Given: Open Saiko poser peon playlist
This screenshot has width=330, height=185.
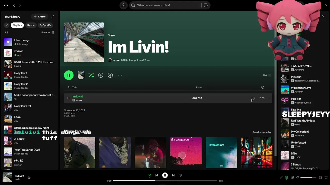Looking at the screenshot, I should coord(30,97).
